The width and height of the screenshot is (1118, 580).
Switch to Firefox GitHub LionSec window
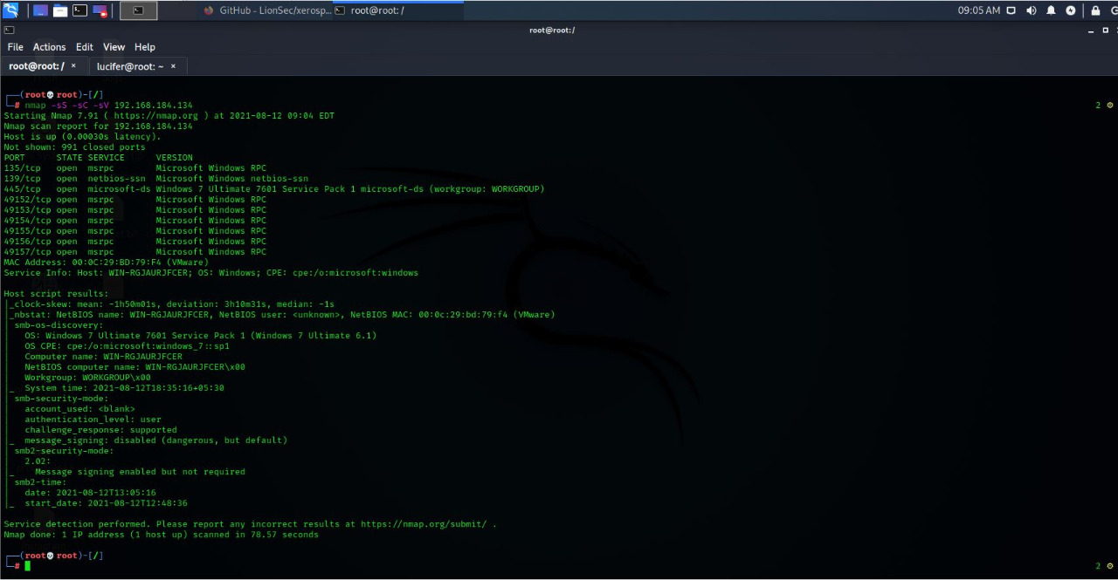pyautogui.click(x=266, y=10)
